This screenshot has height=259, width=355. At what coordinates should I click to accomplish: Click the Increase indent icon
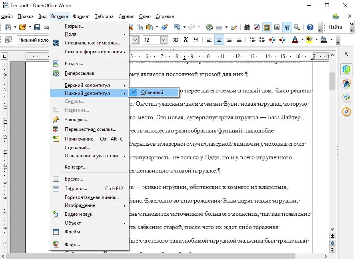point(282,40)
